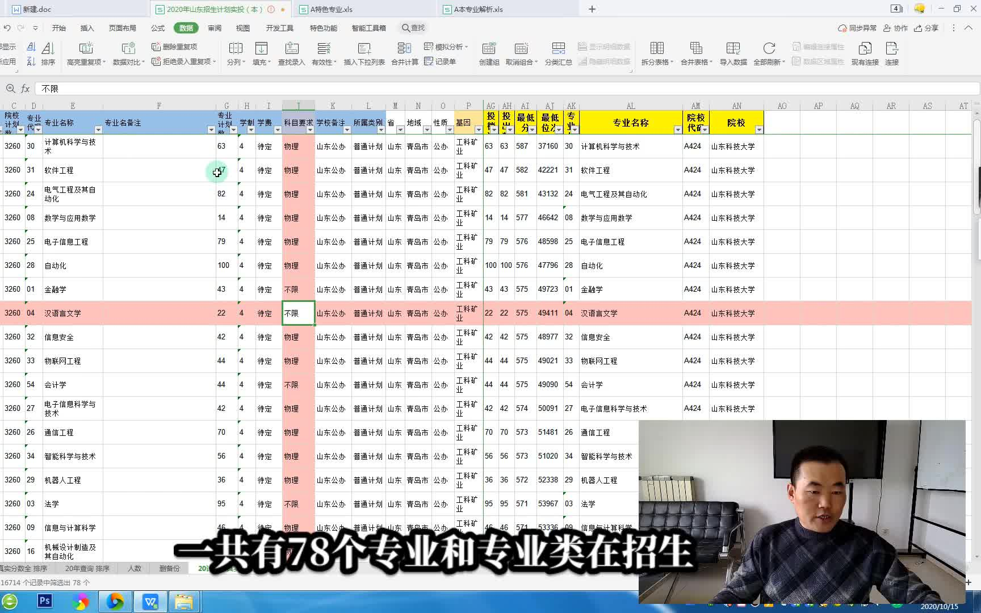The height and width of the screenshot is (613, 981).
Task: Add a new document tab with plus
Action: pyautogui.click(x=592, y=9)
